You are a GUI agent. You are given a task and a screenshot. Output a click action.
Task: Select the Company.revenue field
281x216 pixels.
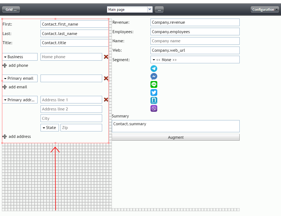[x=195, y=22]
